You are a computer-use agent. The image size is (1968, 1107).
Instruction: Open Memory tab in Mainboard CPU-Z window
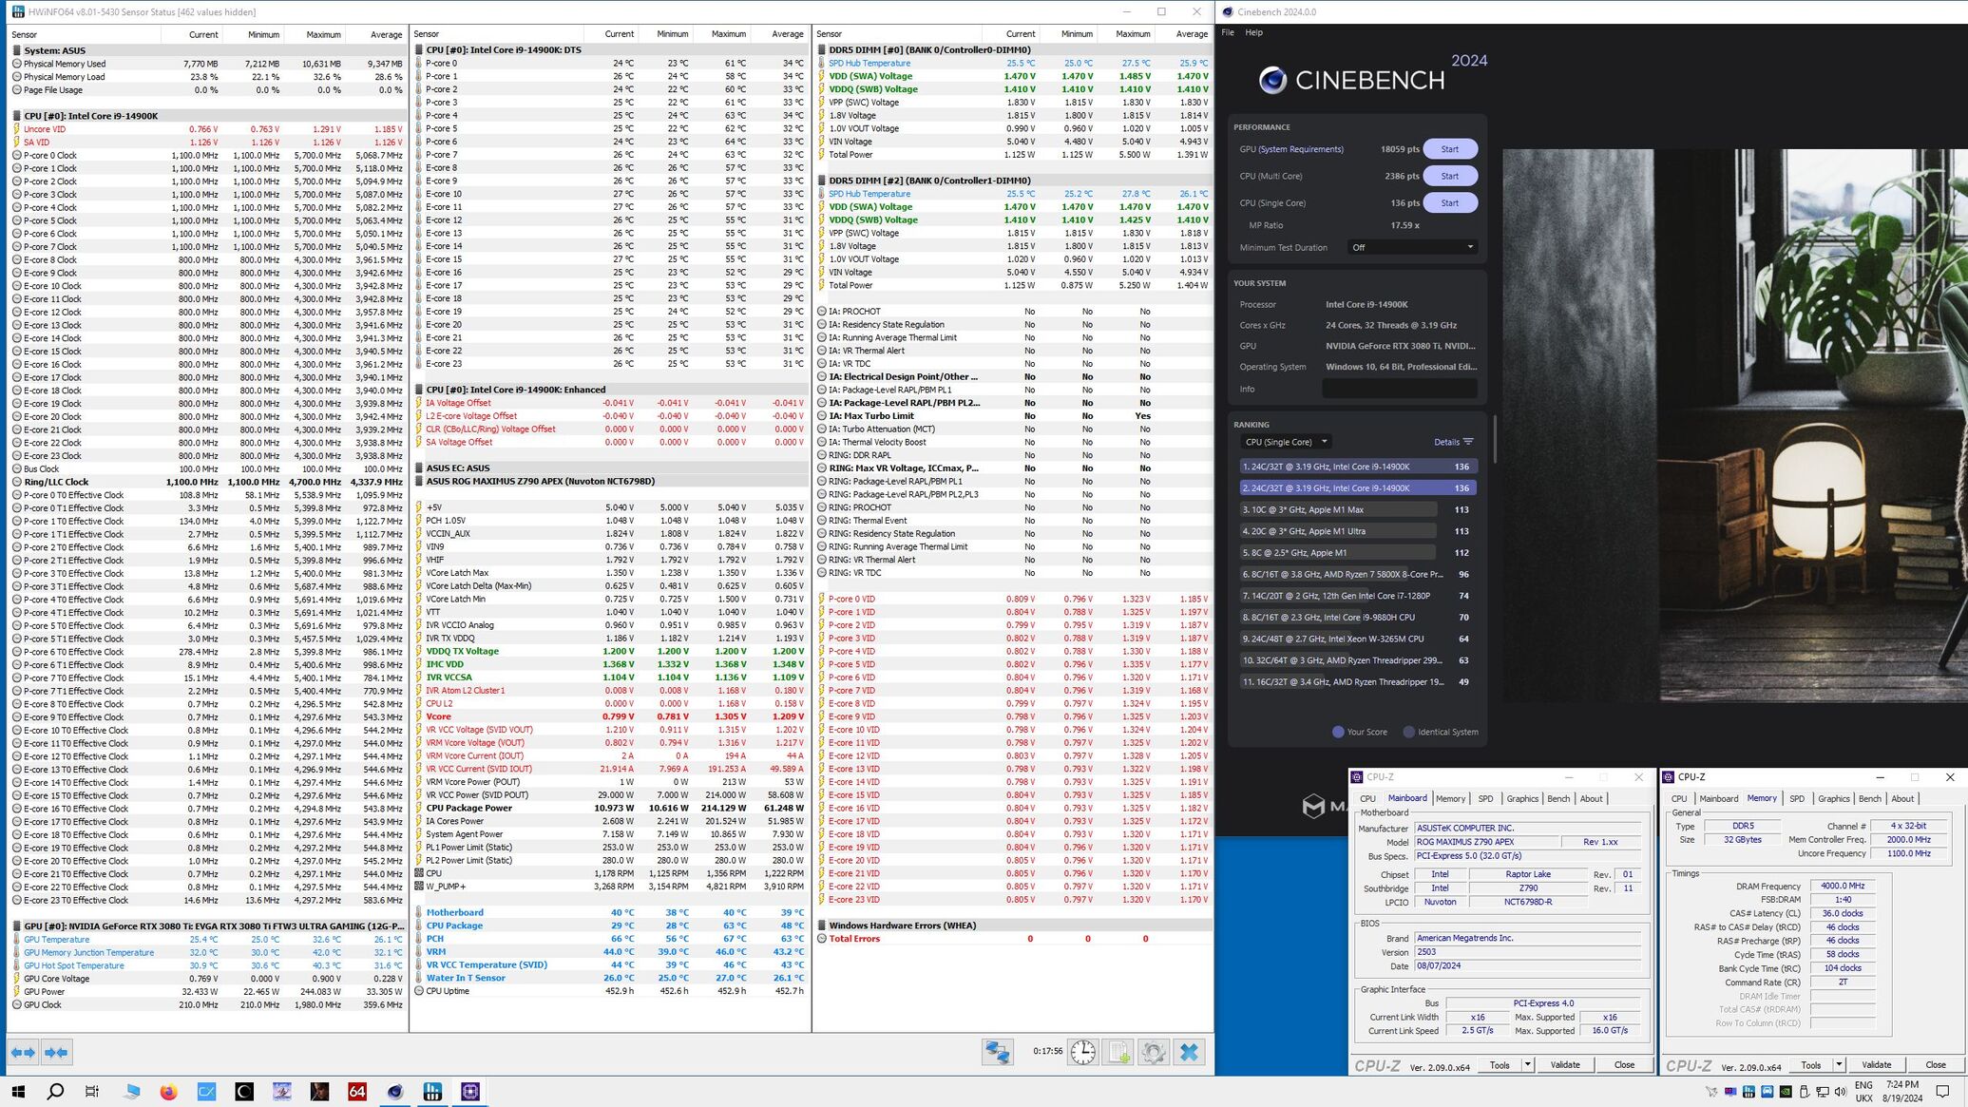pos(1450,799)
